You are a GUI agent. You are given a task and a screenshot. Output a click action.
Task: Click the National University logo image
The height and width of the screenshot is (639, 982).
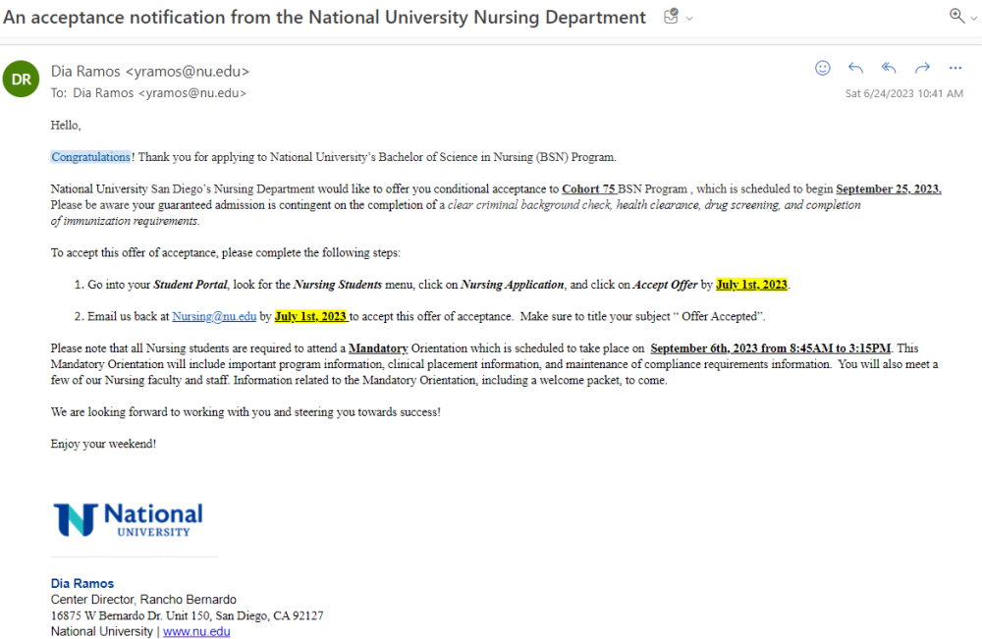pos(128,519)
